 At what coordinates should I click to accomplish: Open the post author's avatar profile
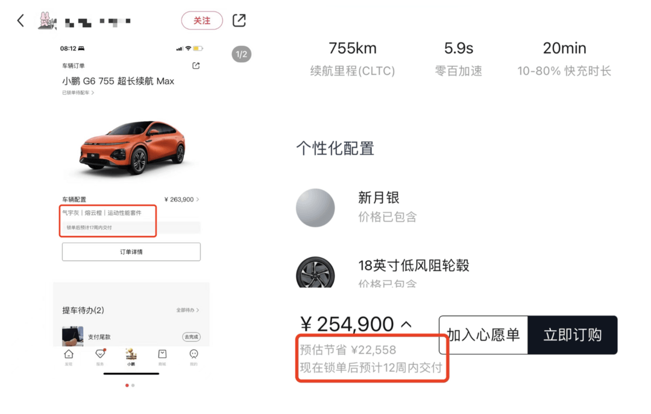coord(46,21)
